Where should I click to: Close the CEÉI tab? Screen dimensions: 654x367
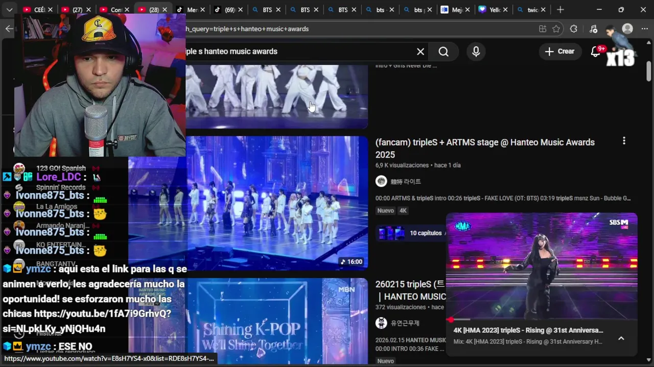pyautogui.click(x=50, y=10)
